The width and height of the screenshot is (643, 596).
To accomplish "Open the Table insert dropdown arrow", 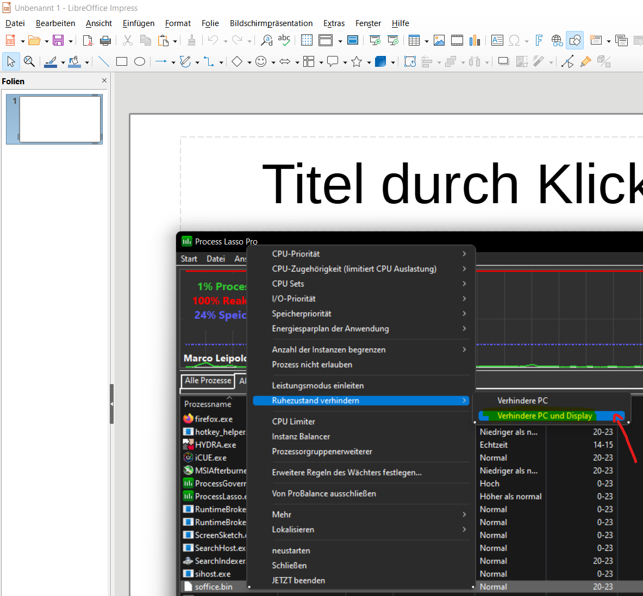I will coord(427,41).
